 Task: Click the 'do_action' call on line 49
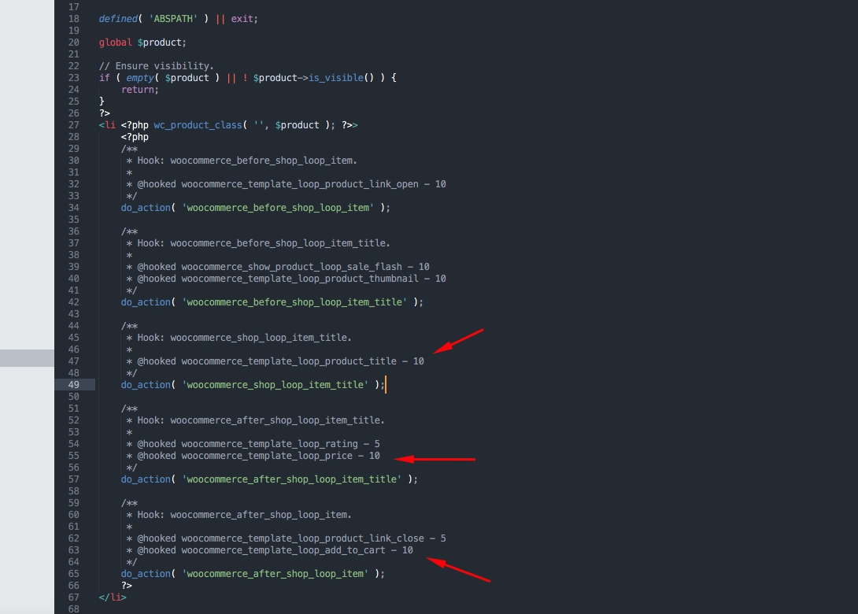tap(146, 385)
